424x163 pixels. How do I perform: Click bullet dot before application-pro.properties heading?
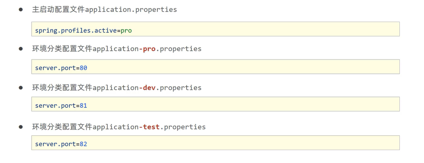(x=21, y=49)
